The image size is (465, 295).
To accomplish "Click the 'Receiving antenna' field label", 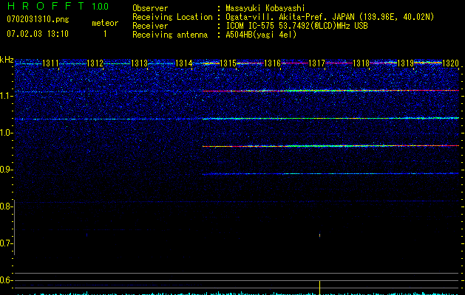I will [170, 35].
